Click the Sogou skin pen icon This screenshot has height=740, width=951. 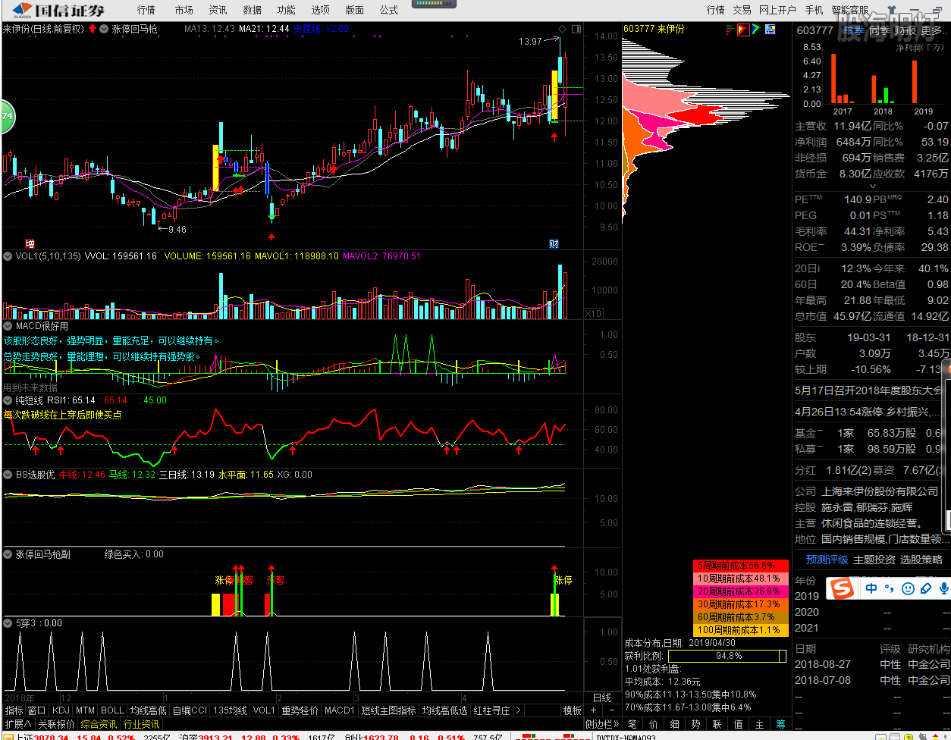tap(925, 588)
